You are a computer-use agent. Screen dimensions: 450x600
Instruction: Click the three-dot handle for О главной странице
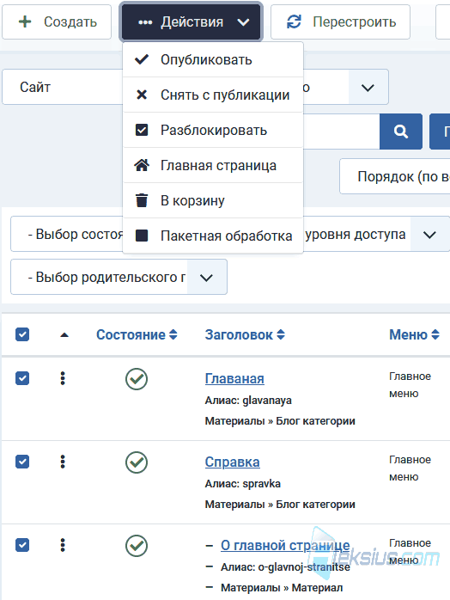[63, 545]
